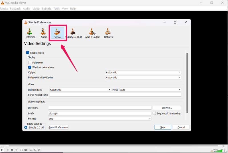The image size is (228, 153).
Task: Open the deinterlacing Mode dropdown
Action: point(150,89)
